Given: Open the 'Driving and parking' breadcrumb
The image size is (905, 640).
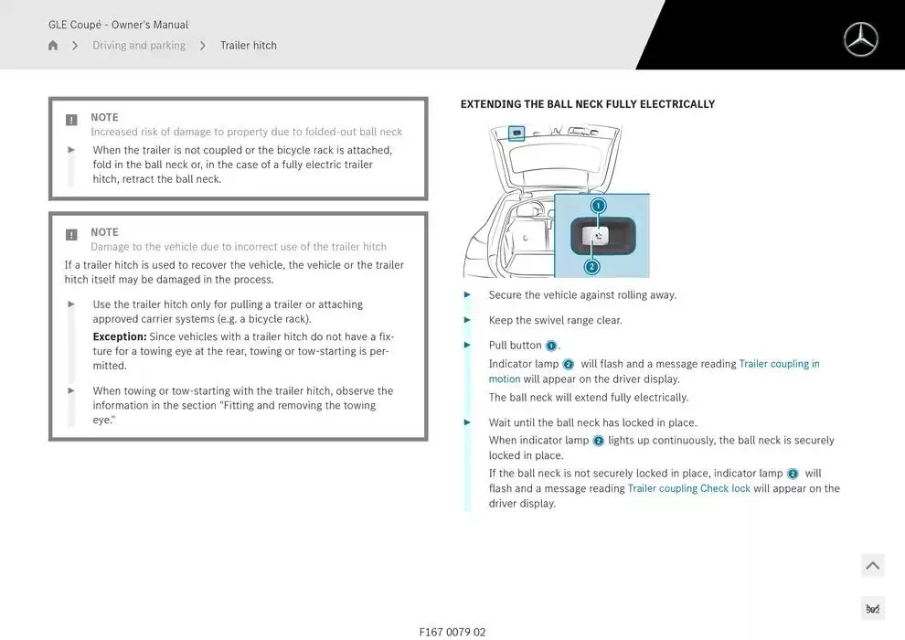Looking at the screenshot, I should pos(139,45).
